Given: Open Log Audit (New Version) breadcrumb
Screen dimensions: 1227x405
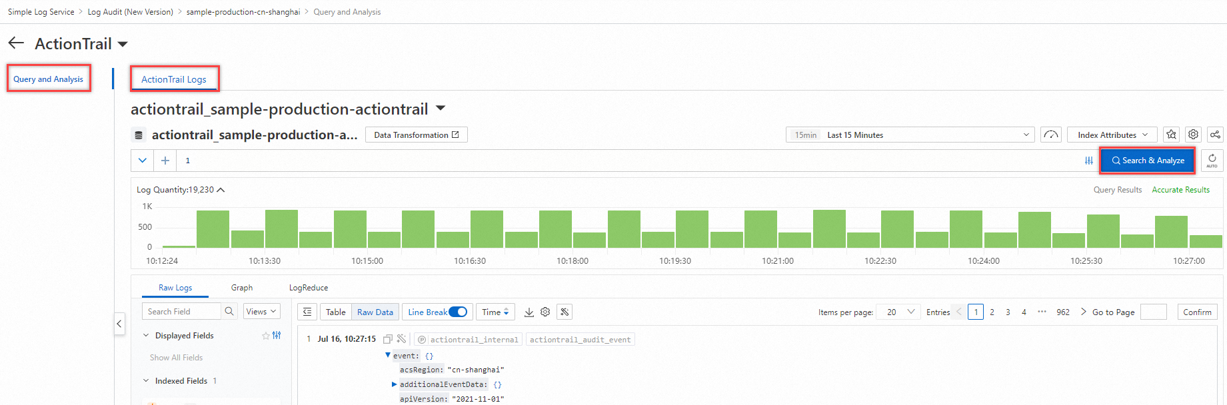Looking at the screenshot, I should pos(131,12).
